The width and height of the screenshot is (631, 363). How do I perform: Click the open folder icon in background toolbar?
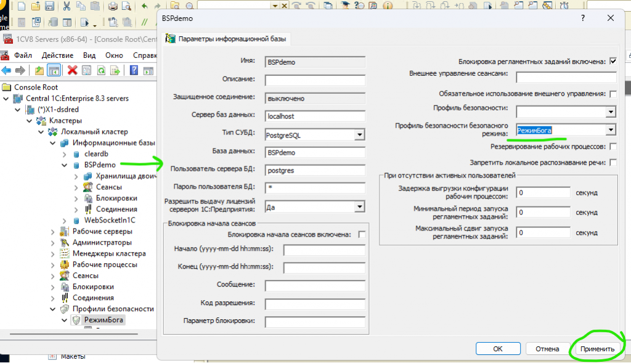click(x=36, y=6)
